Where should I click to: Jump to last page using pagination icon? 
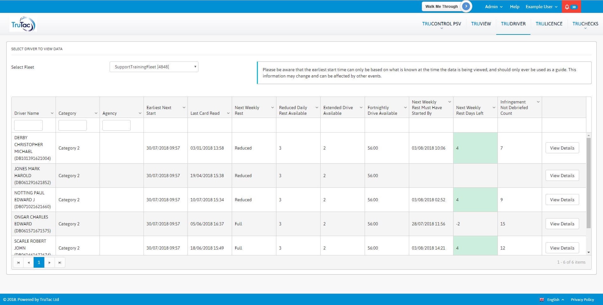(x=60, y=262)
